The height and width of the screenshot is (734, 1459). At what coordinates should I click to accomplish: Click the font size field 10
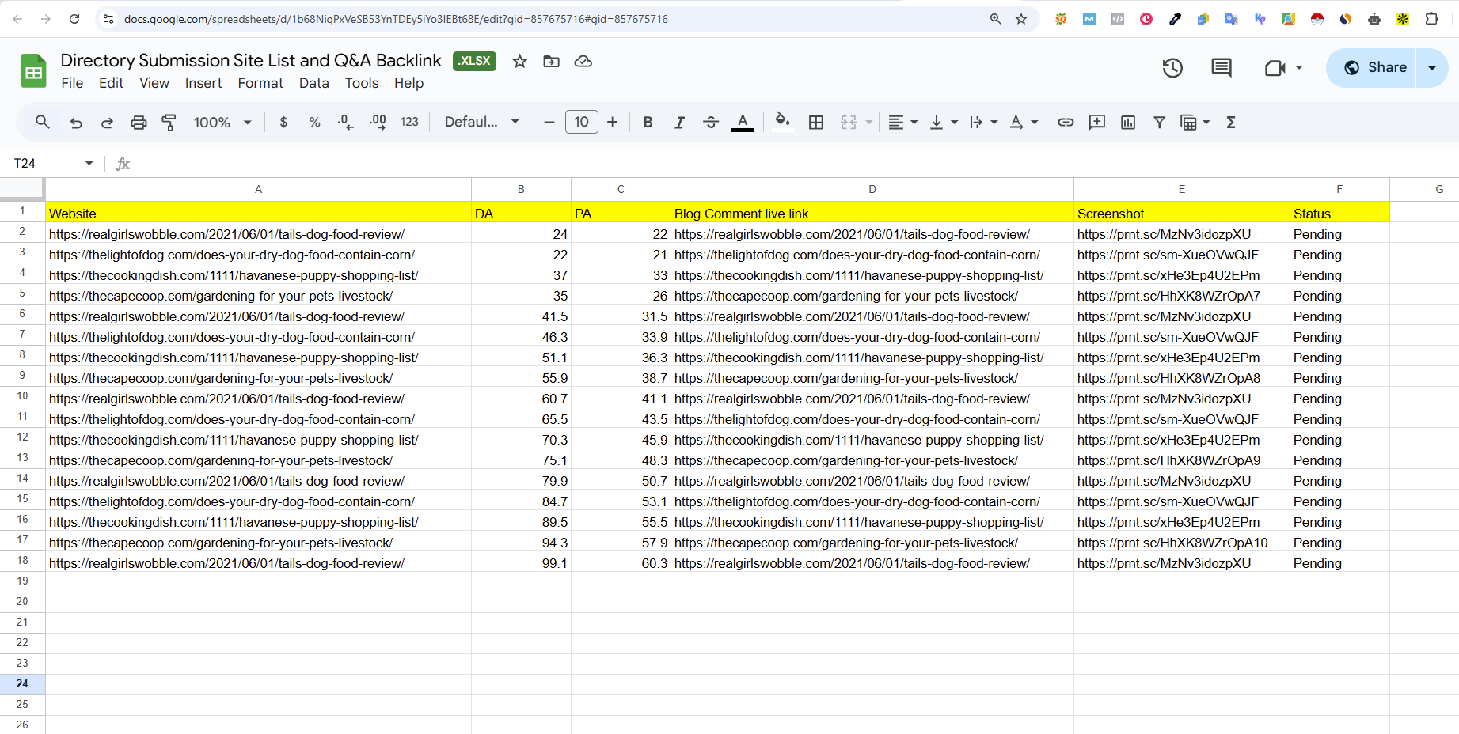[x=581, y=122]
